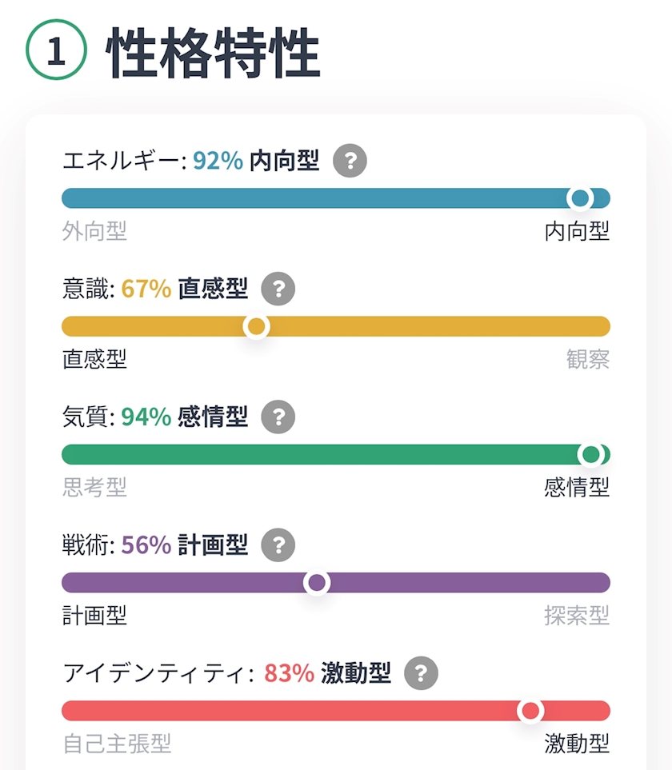The height and width of the screenshot is (770, 672).
Task: Click the 92% energy percentage text
Action: pos(218,162)
